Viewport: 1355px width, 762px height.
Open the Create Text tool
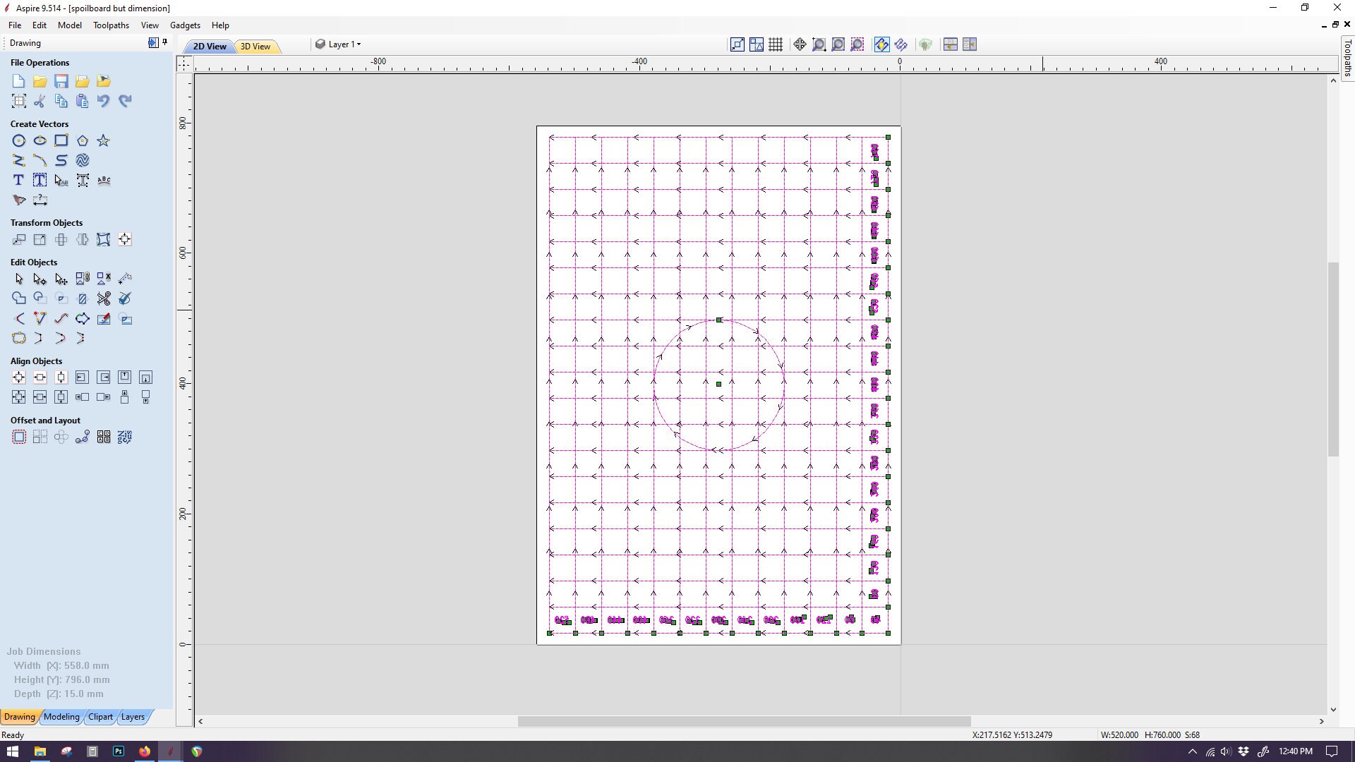(x=18, y=180)
